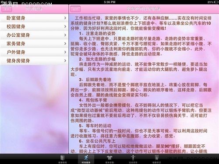
Task: Click heading 4、甩包练手臂 in article
Action: (x=93, y=100)
